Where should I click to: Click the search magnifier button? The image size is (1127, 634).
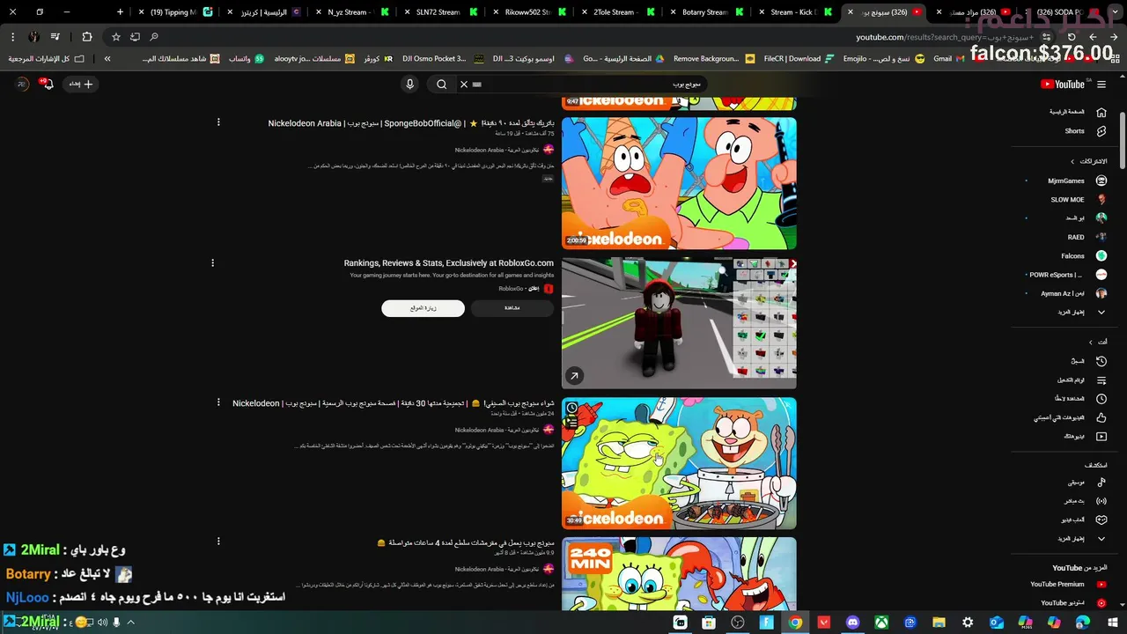(442, 85)
